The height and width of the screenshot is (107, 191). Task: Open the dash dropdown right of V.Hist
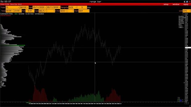click(x=70, y=11)
